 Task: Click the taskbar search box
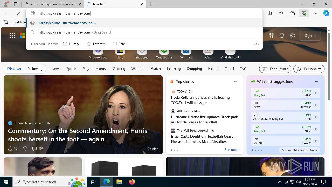50,182
